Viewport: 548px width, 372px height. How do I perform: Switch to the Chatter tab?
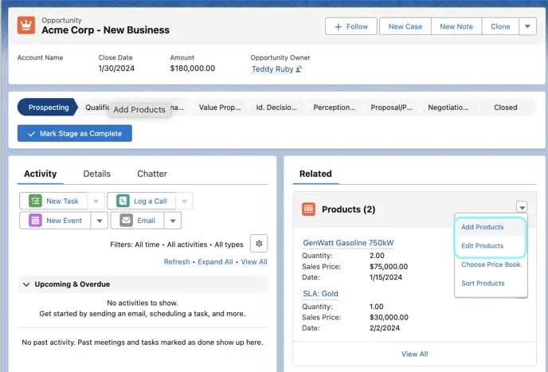click(x=152, y=174)
